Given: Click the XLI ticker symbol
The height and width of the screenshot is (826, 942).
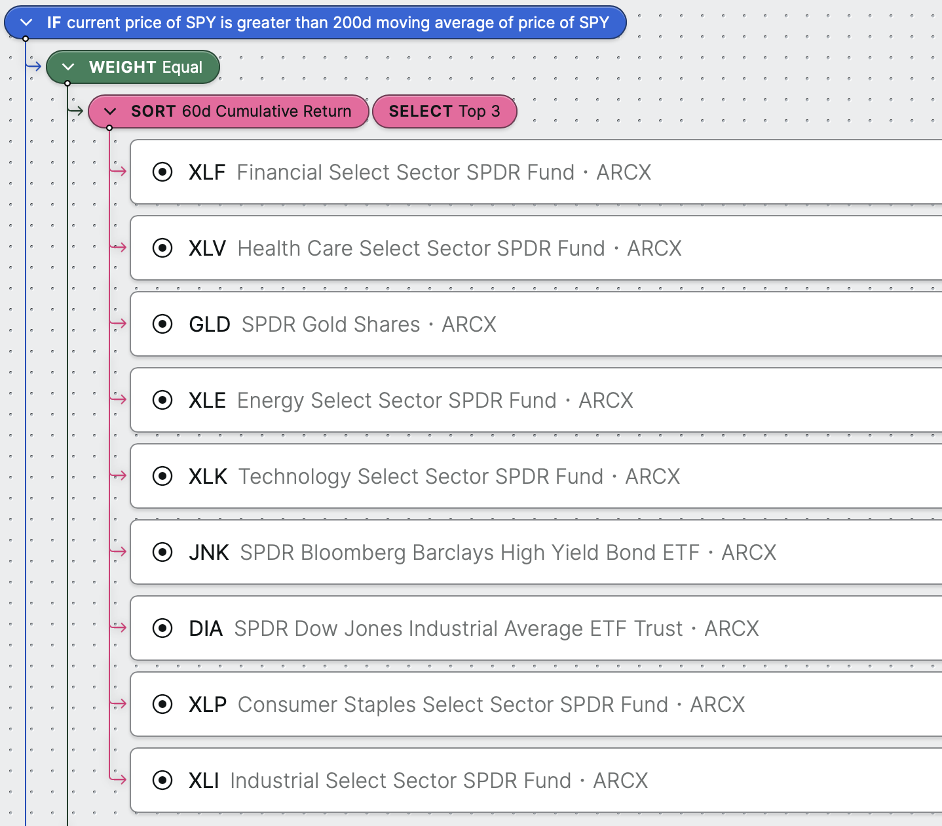Looking at the screenshot, I should tap(204, 781).
